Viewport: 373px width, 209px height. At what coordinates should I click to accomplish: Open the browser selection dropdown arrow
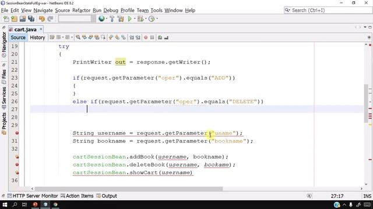pos(106,19)
